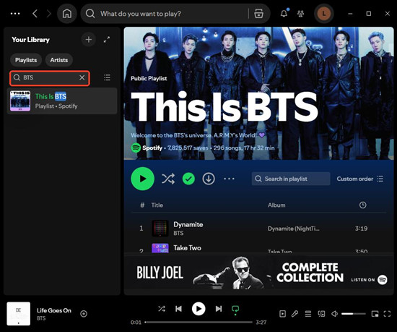Open the Billy Joel Complete Collection banner
Viewport: 397px width, 332px height.
point(258,273)
